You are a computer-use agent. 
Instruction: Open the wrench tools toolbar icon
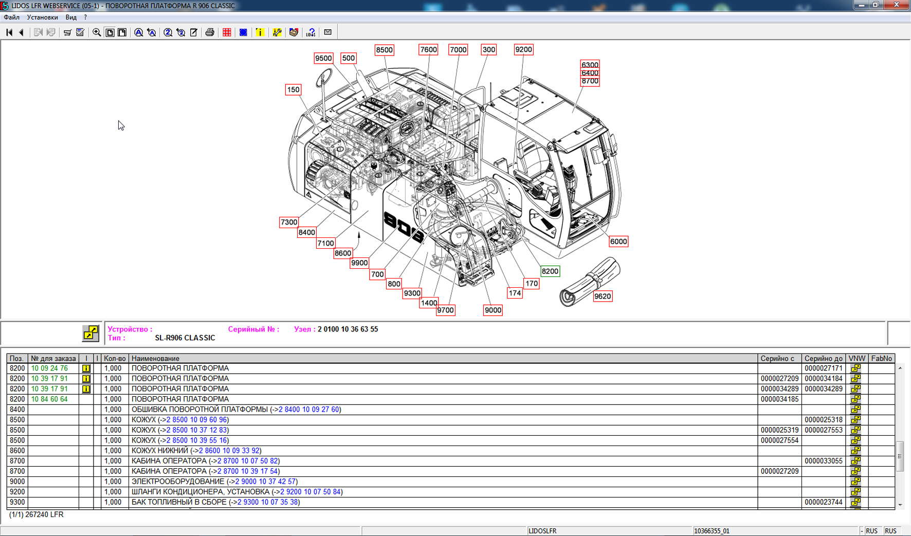pos(277,32)
